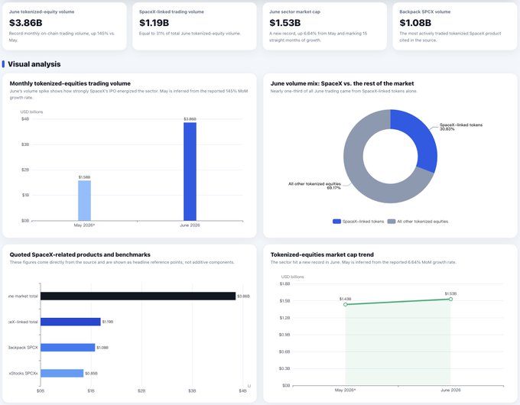
Task: Click the $1.58B label above the May bar
Action: pos(84,177)
